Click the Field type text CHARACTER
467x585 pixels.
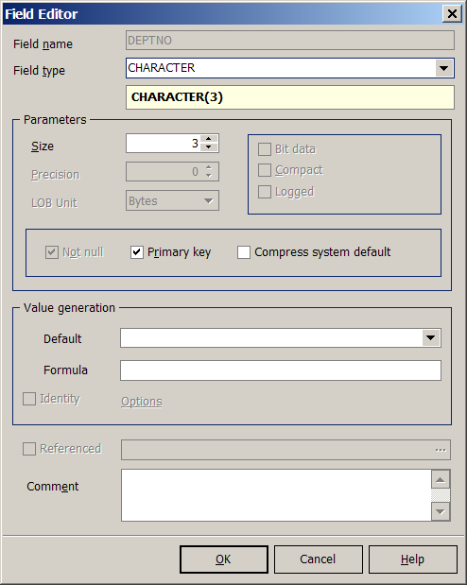(x=162, y=68)
